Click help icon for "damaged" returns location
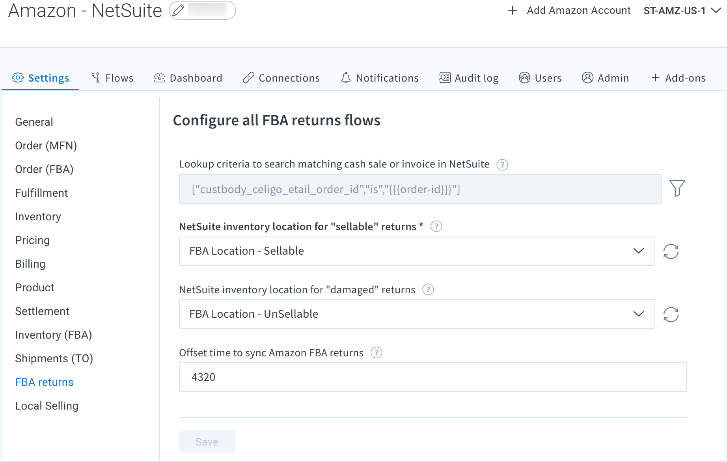Screen dimensions: 727x462 tap(428, 290)
